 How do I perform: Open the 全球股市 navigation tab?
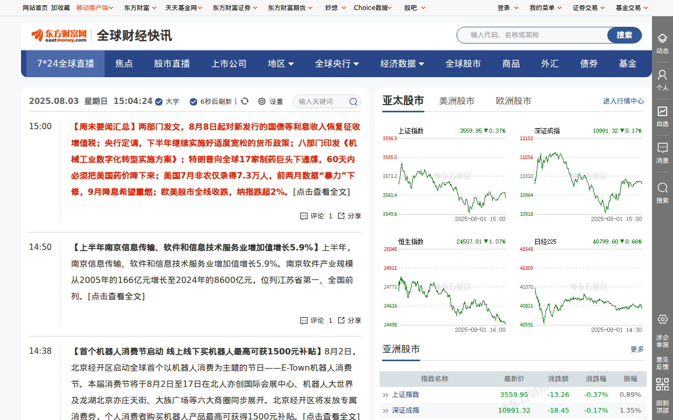[463, 64]
